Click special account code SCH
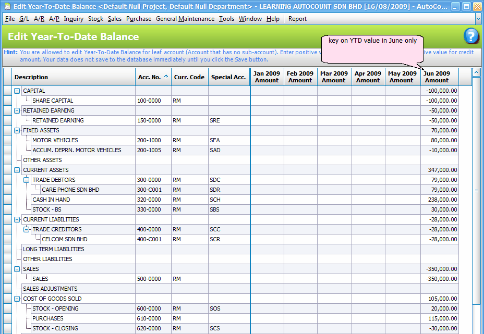The image size is (484, 334). (x=215, y=200)
